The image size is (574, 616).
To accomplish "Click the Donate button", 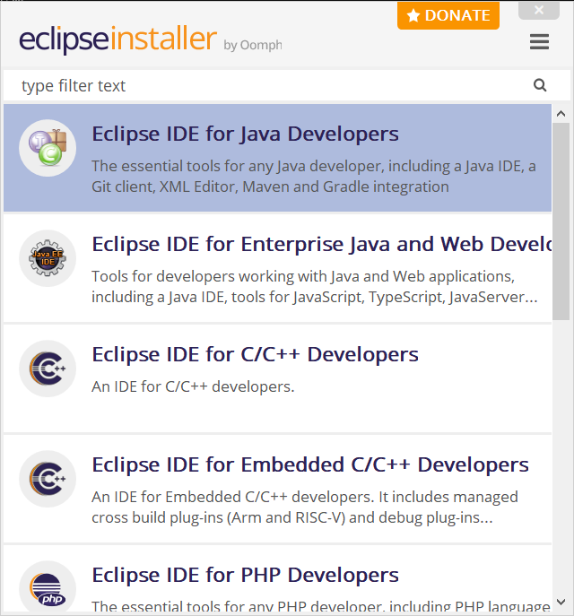I will (448, 15).
